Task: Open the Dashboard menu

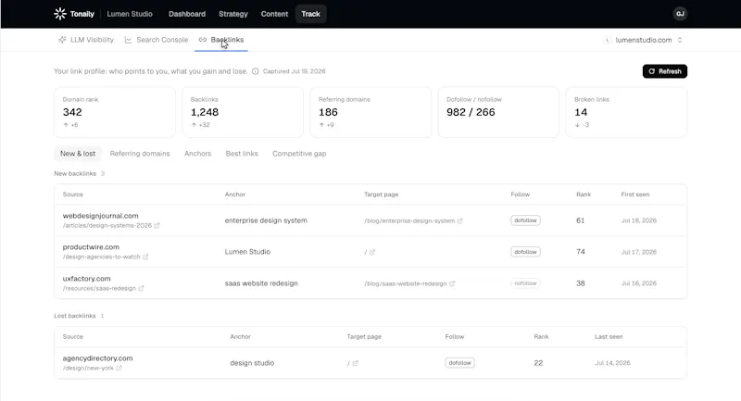Action: [187, 14]
